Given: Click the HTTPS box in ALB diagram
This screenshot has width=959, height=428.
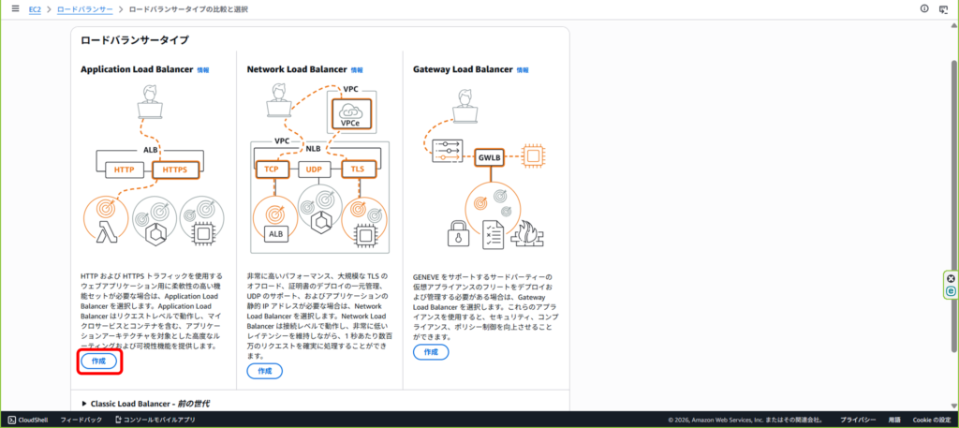Looking at the screenshot, I should (174, 170).
